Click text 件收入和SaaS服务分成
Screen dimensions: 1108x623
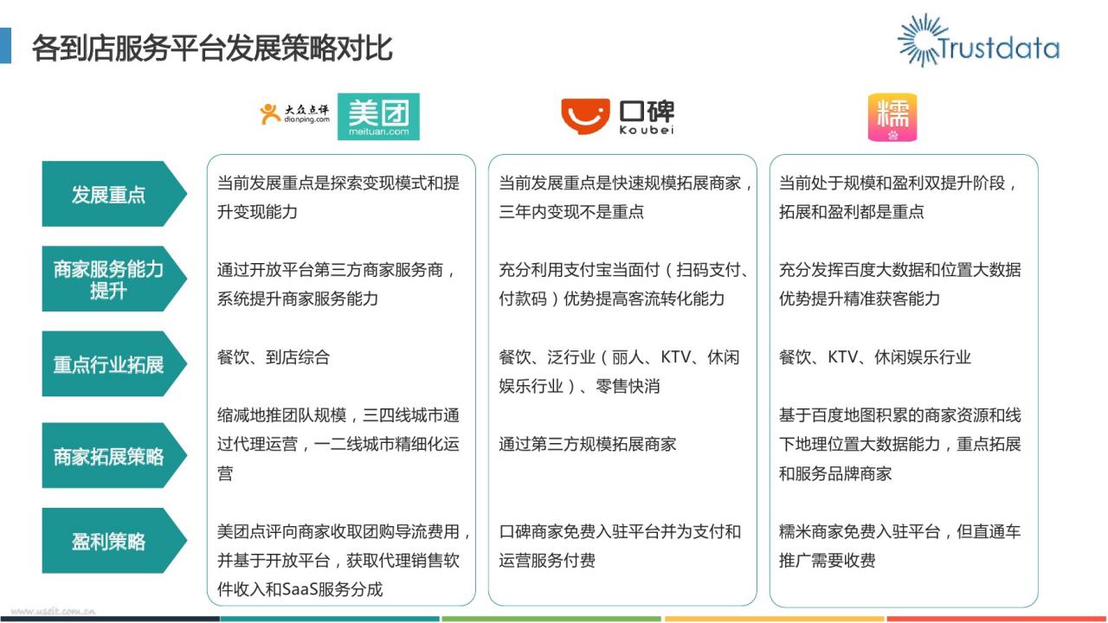(x=300, y=589)
